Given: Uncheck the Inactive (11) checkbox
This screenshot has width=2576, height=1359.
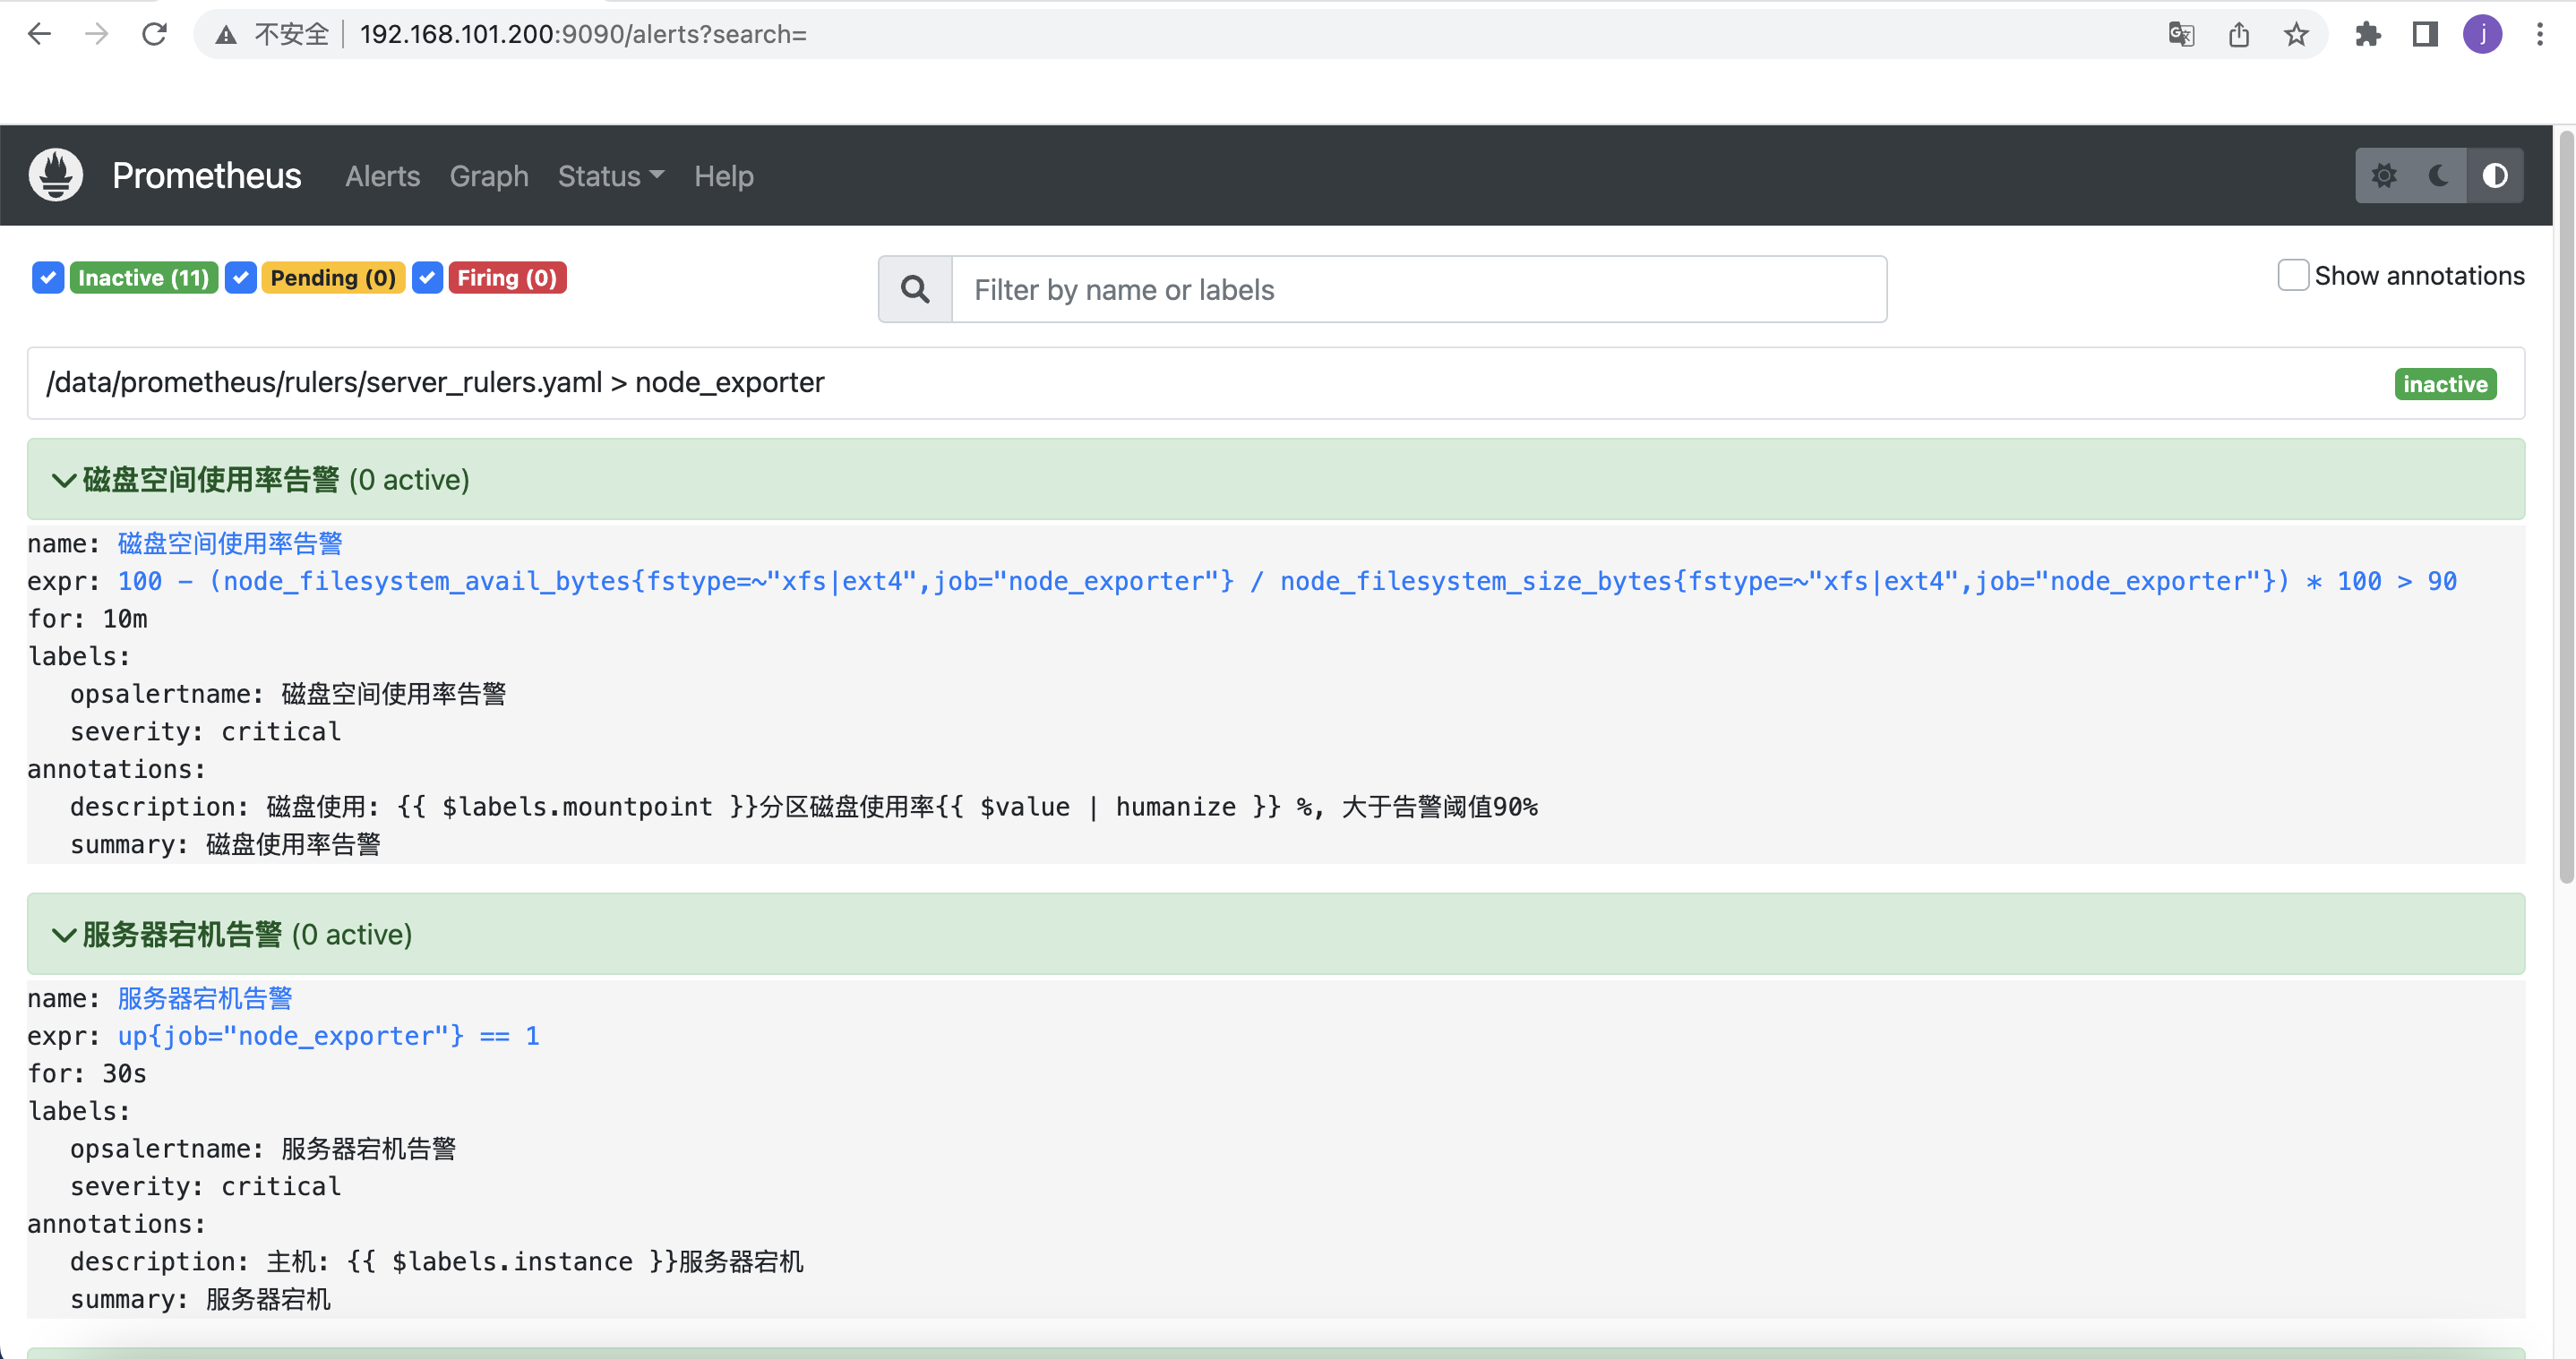Looking at the screenshot, I should 48,278.
